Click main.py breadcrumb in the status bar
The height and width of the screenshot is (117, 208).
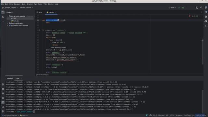tap(24, 115)
